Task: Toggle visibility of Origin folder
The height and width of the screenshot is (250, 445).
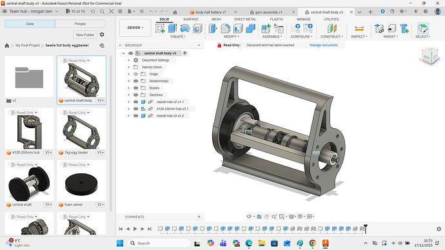Action: point(135,74)
